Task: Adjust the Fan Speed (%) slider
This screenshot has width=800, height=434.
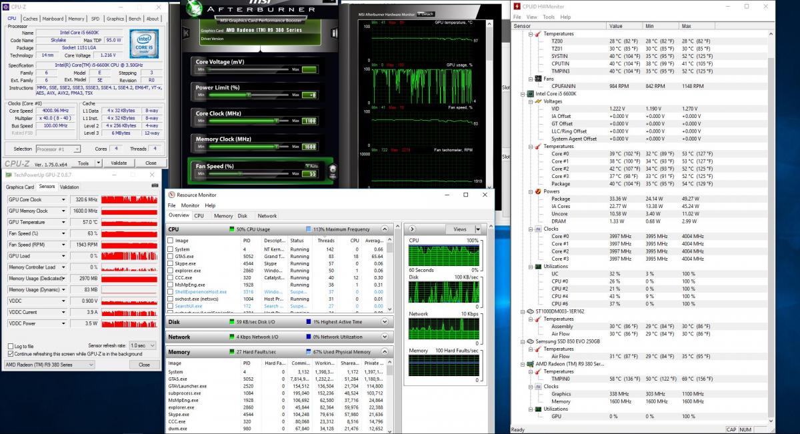Action: point(248,173)
